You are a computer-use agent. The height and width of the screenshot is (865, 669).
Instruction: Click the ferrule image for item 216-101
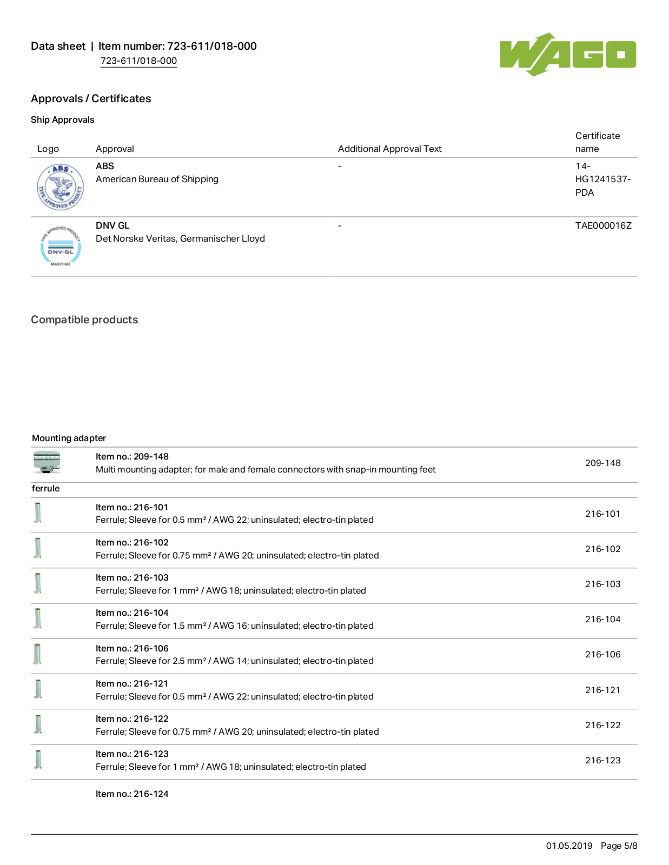(38, 513)
